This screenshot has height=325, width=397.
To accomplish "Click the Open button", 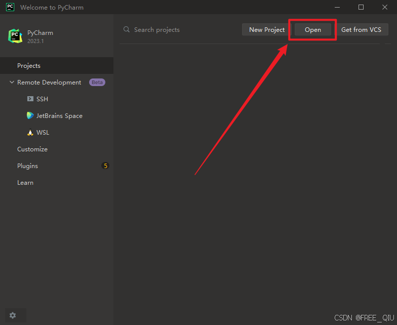I will 313,29.
